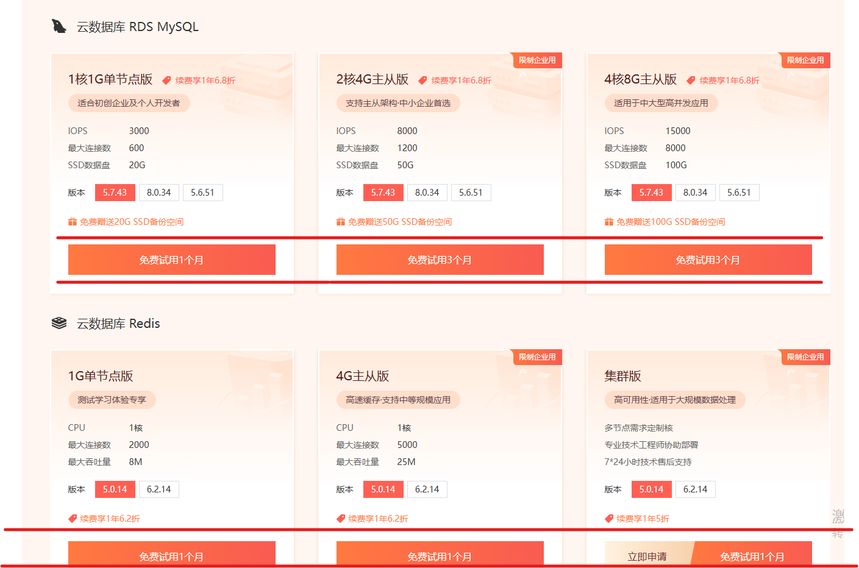Click SSD数据盘 value 20G on 1核1G单节点版

tap(137, 165)
